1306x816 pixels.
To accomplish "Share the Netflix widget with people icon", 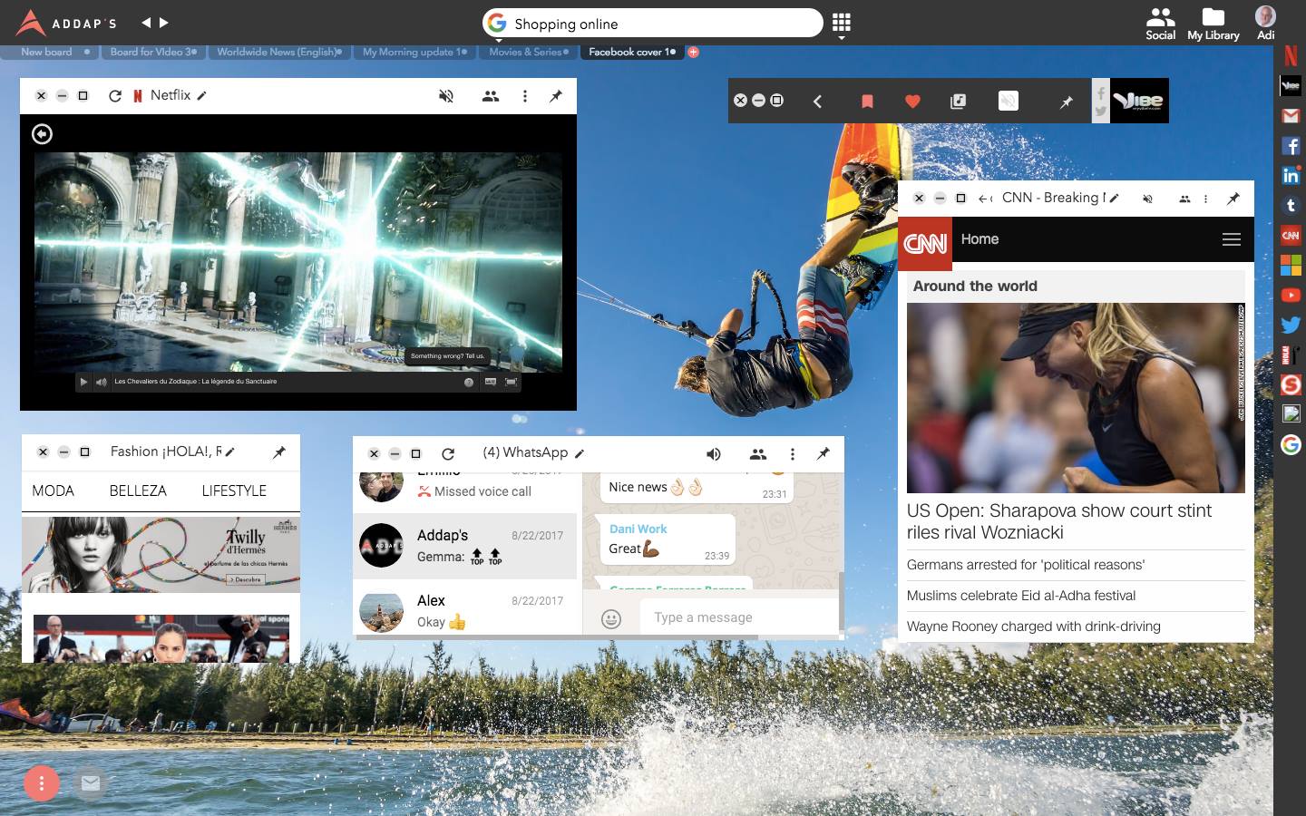I will click(x=491, y=96).
